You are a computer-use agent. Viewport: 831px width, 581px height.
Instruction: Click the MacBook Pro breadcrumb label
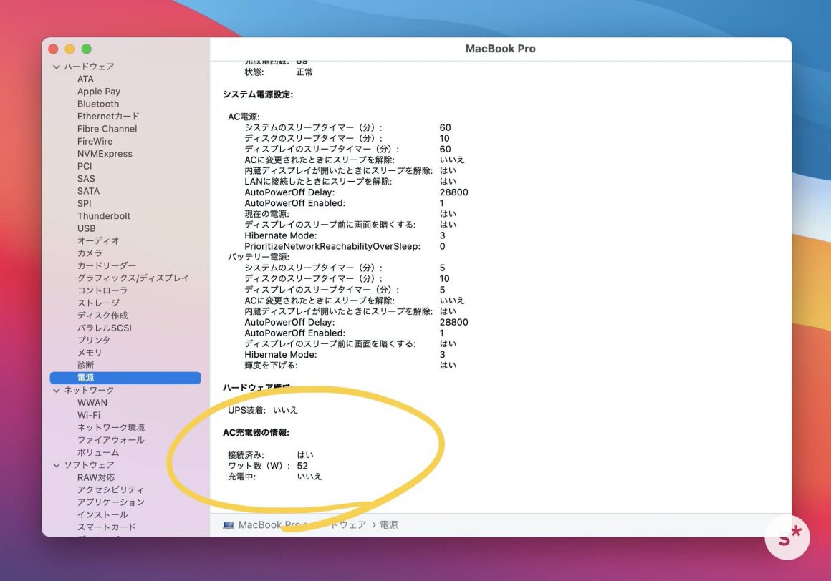269,525
